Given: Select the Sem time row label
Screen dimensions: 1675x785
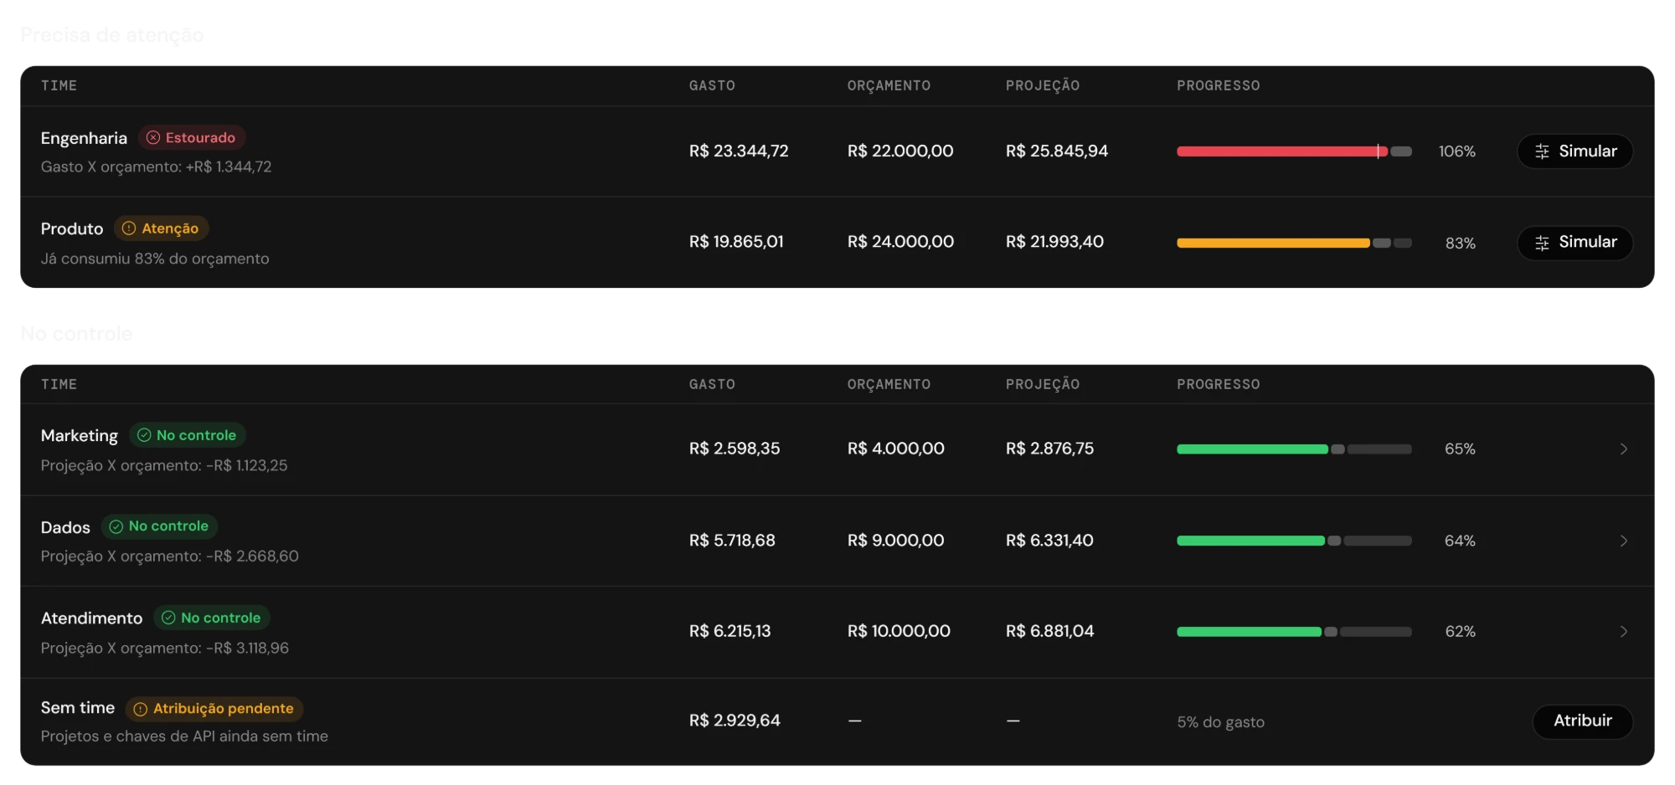Looking at the screenshot, I should coord(78,708).
